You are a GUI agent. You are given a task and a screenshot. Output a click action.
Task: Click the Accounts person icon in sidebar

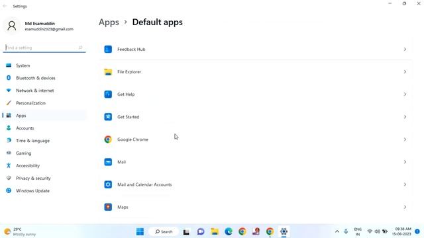pos(9,128)
